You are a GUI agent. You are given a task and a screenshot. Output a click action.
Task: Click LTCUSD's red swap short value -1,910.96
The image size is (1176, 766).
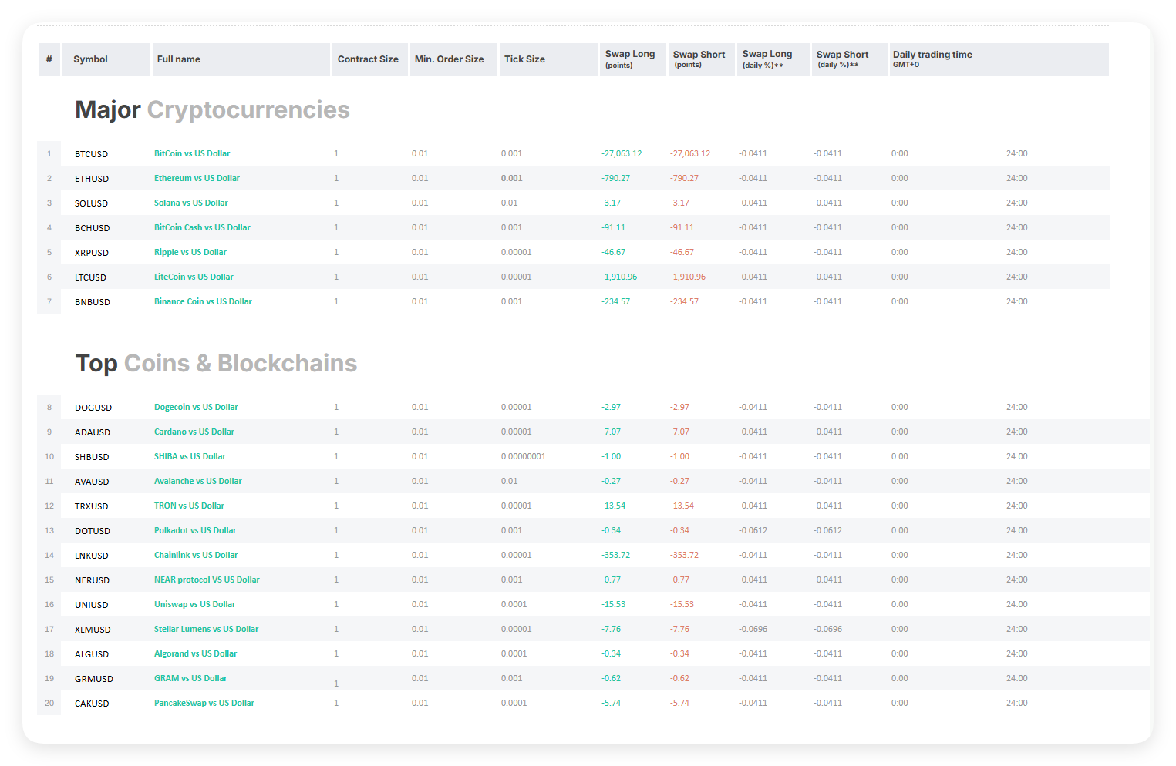pos(688,277)
